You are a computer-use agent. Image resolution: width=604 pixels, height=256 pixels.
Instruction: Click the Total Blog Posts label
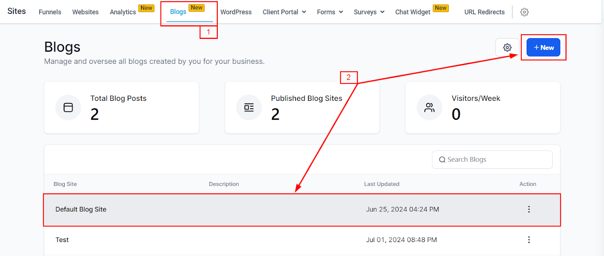118,98
